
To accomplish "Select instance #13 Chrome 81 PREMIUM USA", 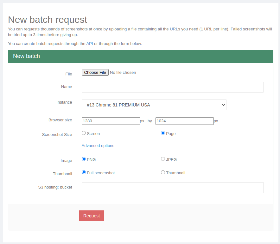I will 154,105.
